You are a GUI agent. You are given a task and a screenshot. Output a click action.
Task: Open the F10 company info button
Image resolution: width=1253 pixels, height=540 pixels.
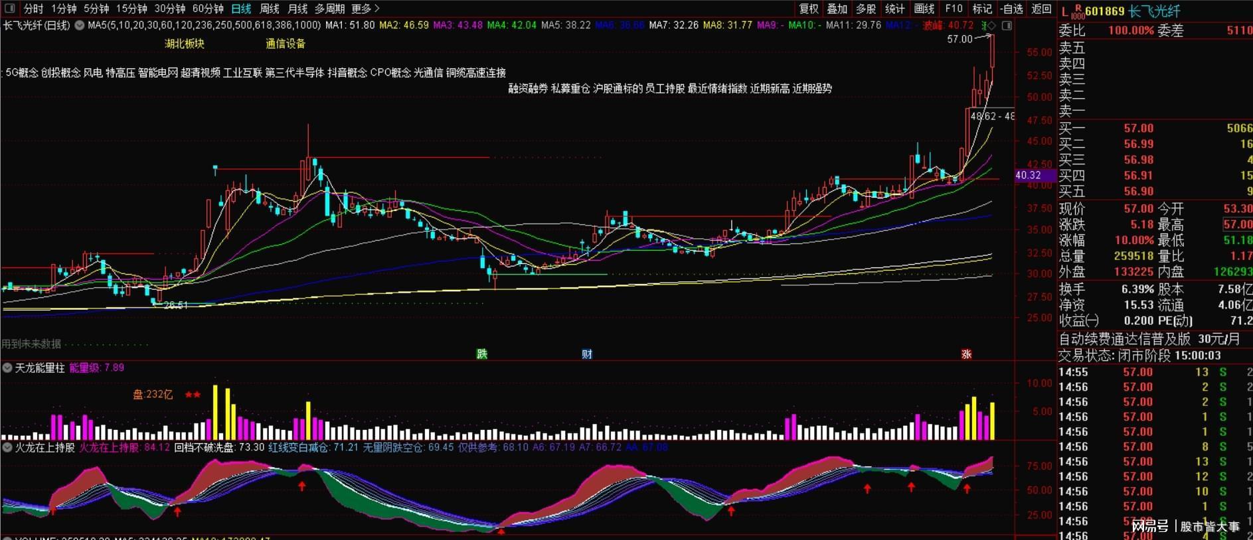[x=954, y=9]
